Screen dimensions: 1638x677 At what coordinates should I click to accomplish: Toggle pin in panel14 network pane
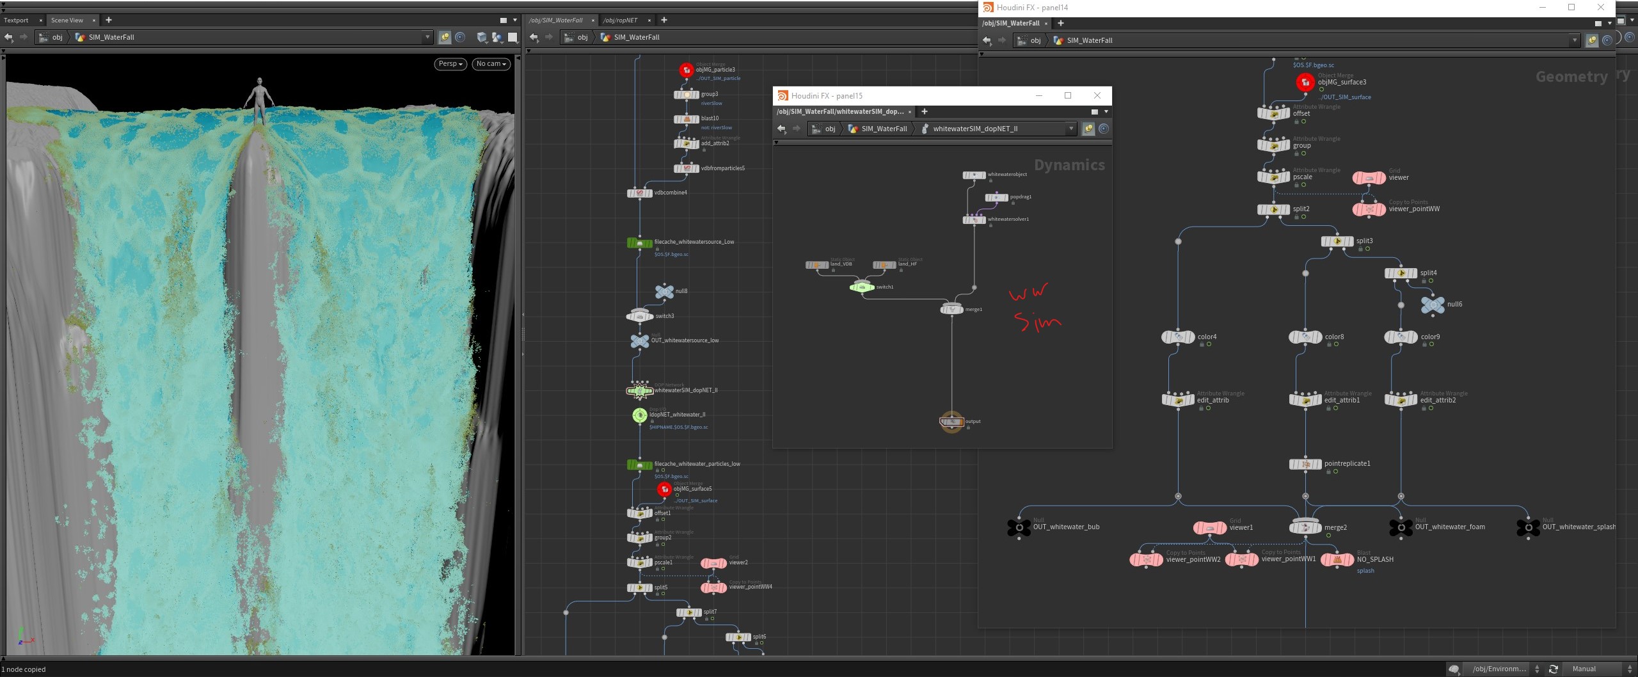pos(1592,40)
